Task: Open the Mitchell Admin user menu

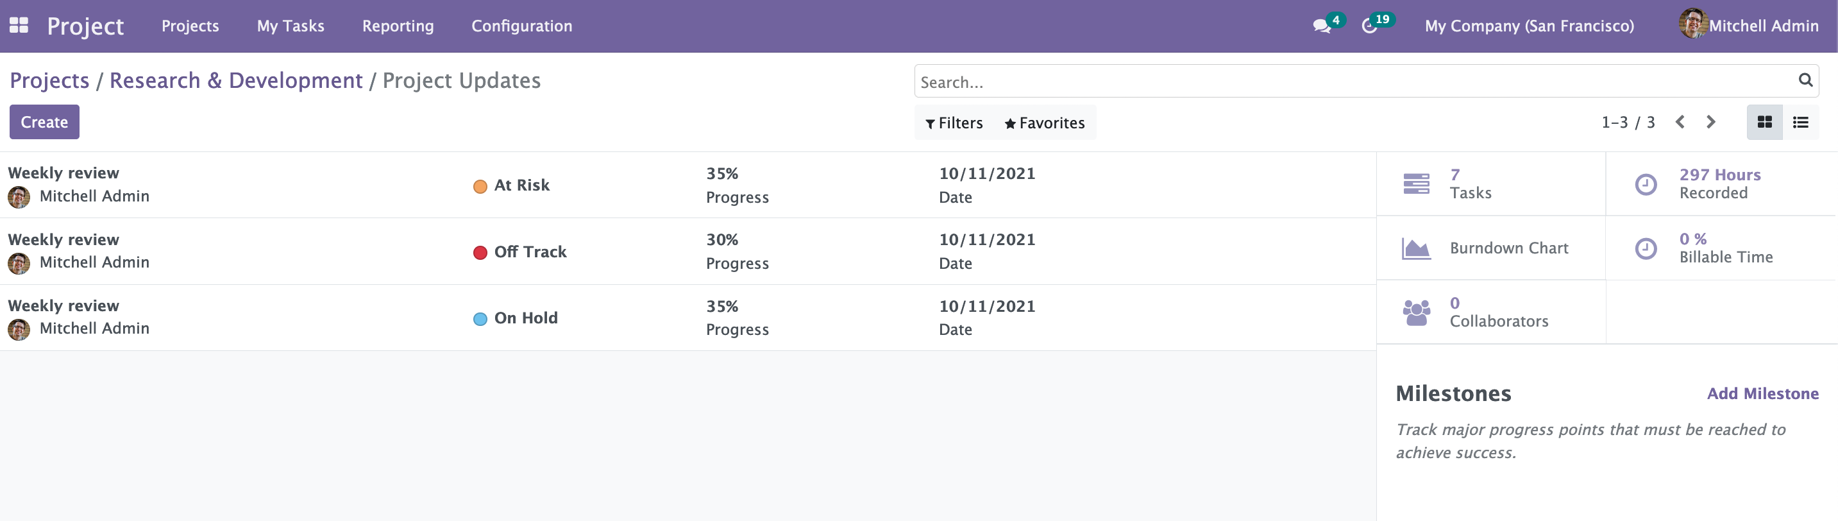Action: pos(1748,26)
